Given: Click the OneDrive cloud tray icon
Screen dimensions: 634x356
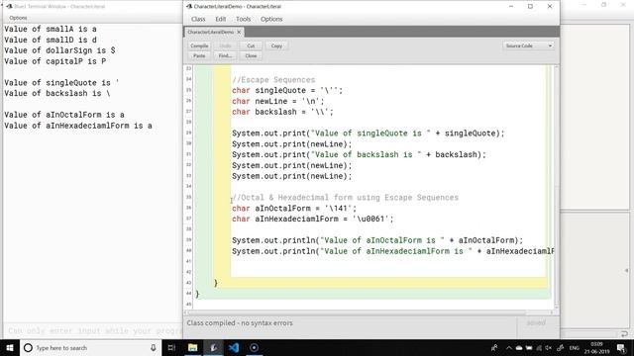Looking at the screenshot, I should click(x=519, y=348).
